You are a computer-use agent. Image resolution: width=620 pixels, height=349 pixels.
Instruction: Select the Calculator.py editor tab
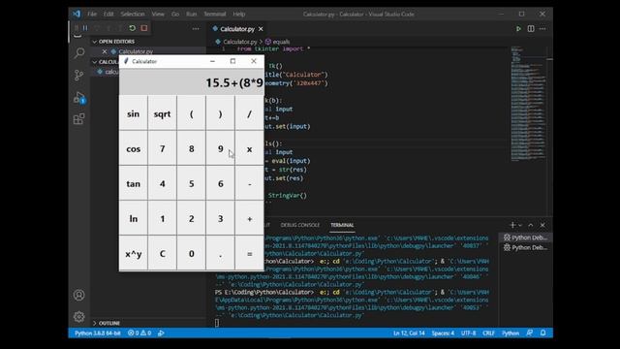click(237, 29)
